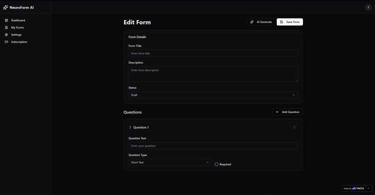Click the Edit Form heading
The width and height of the screenshot is (375, 195).
pos(137,22)
